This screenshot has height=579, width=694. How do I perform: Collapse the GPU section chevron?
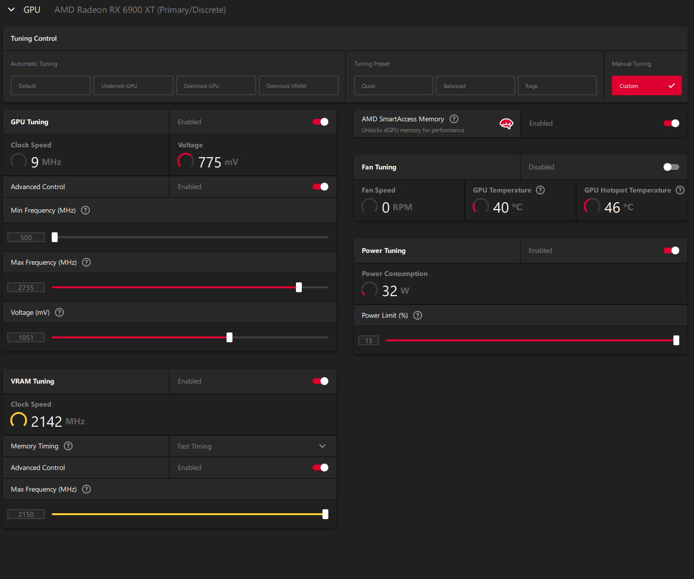click(x=11, y=10)
